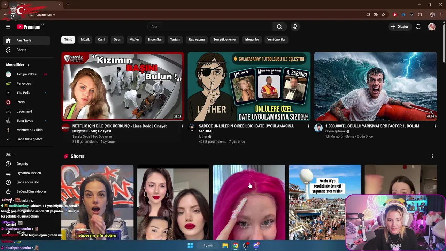Open more options for the ORK FACTOR video
The width and height of the screenshot is (446, 251).
point(435,127)
